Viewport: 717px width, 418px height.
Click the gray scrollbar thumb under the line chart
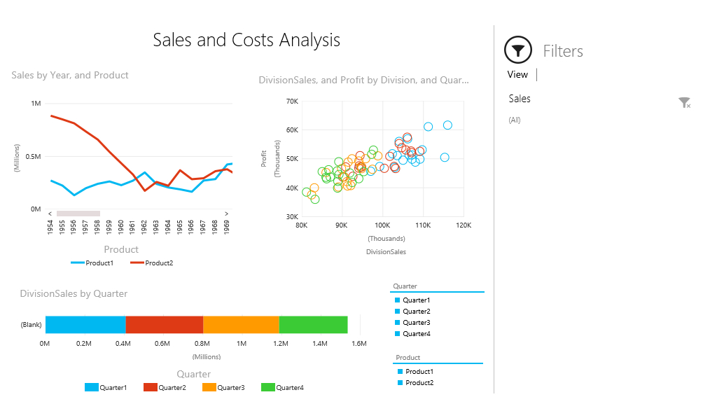(x=78, y=214)
